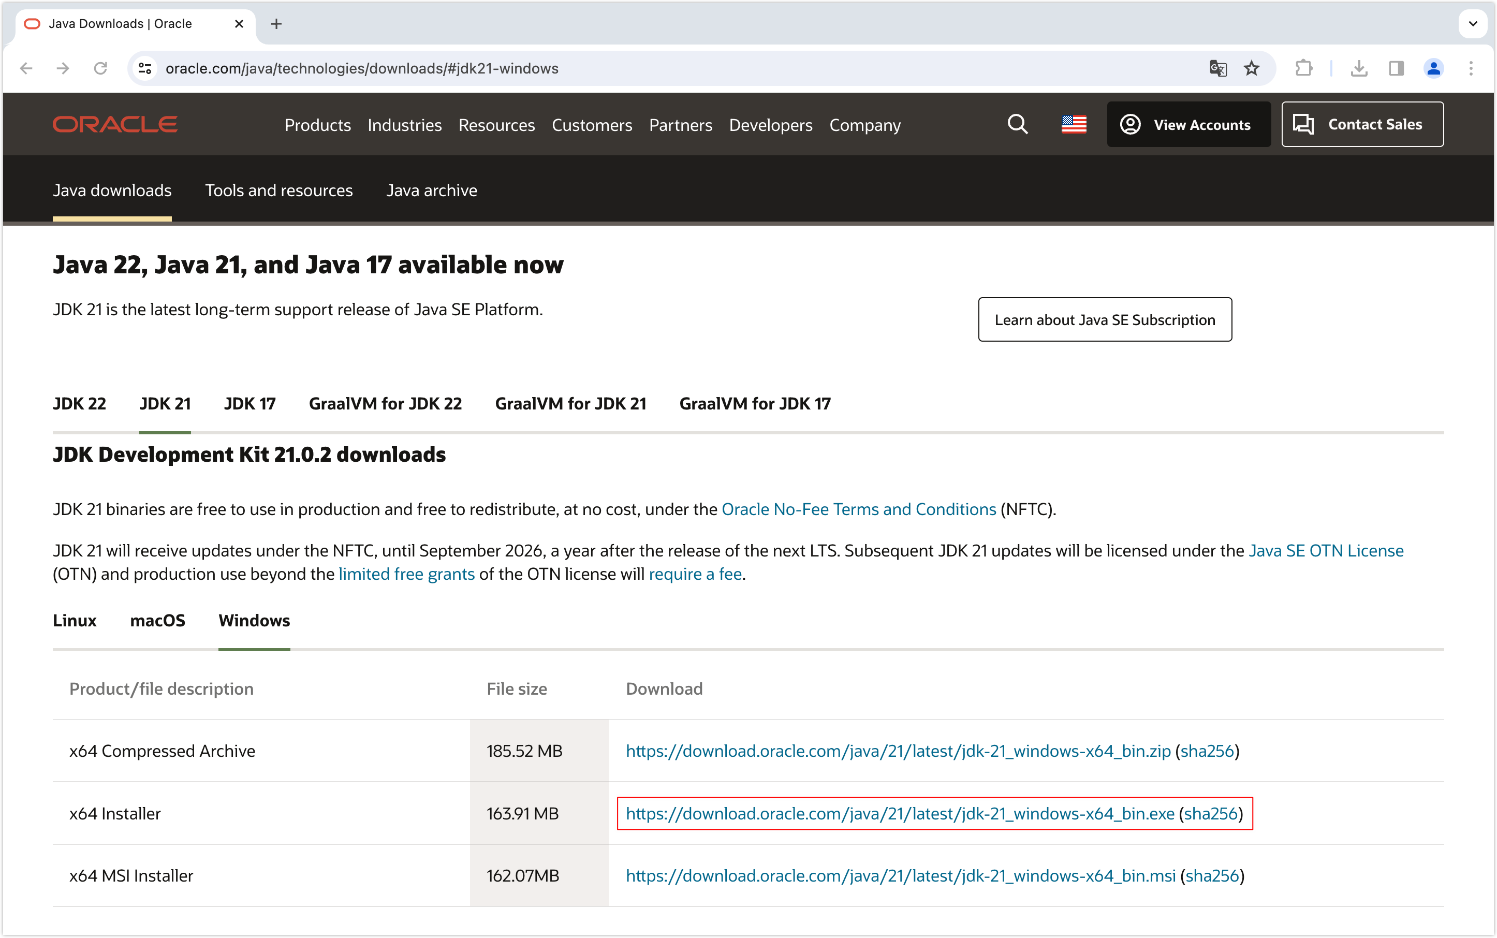The height and width of the screenshot is (938, 1497).
Task: Open the site search magnifier
Action: point(1017,124)
